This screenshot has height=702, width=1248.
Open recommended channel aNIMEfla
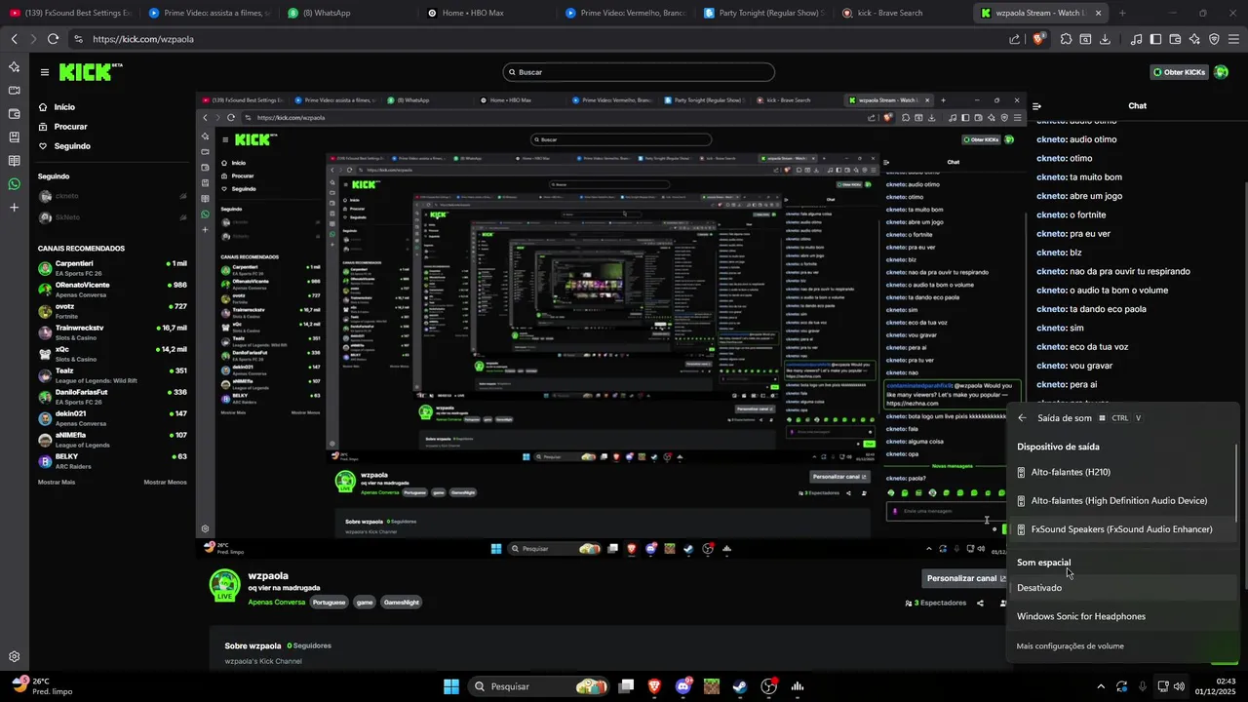112,440
